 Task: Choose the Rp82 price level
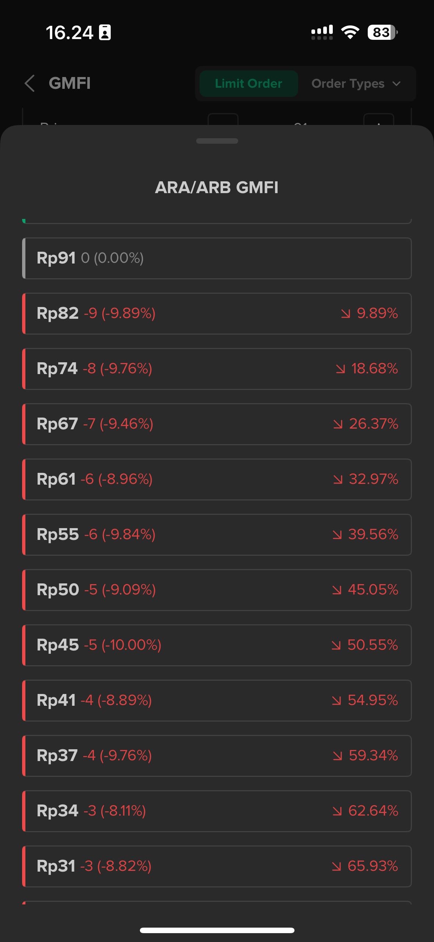pos(217,314)
